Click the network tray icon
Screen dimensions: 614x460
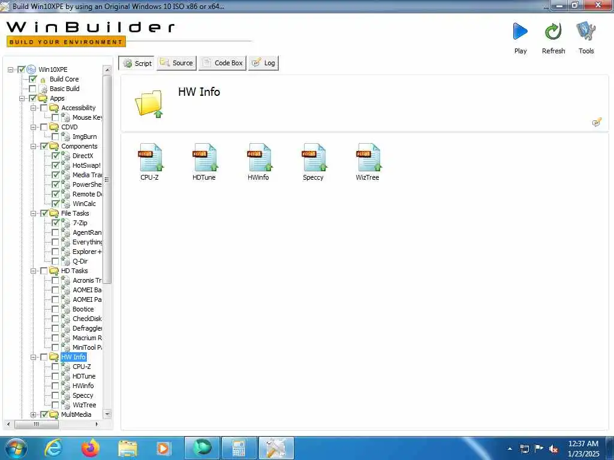tap(524, 449)
